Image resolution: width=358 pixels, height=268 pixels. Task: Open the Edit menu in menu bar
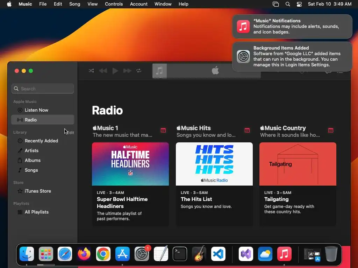pos(58,4)
